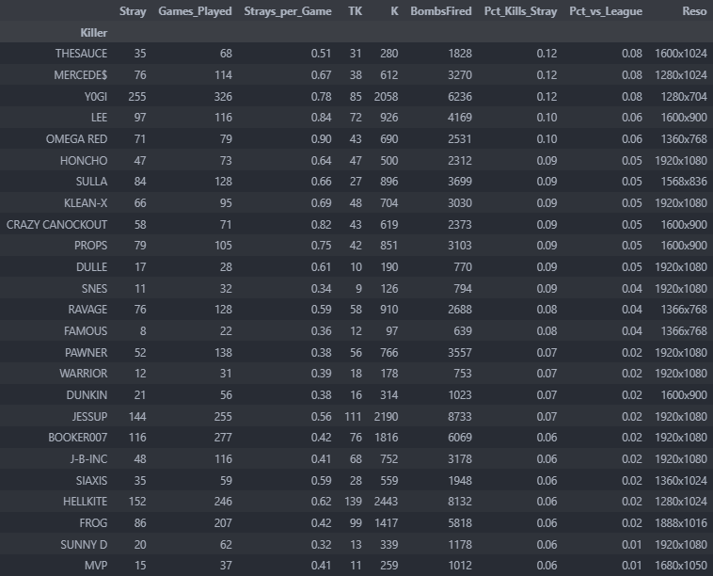Click the Pct_vs_League column header

tap(606, 11)
